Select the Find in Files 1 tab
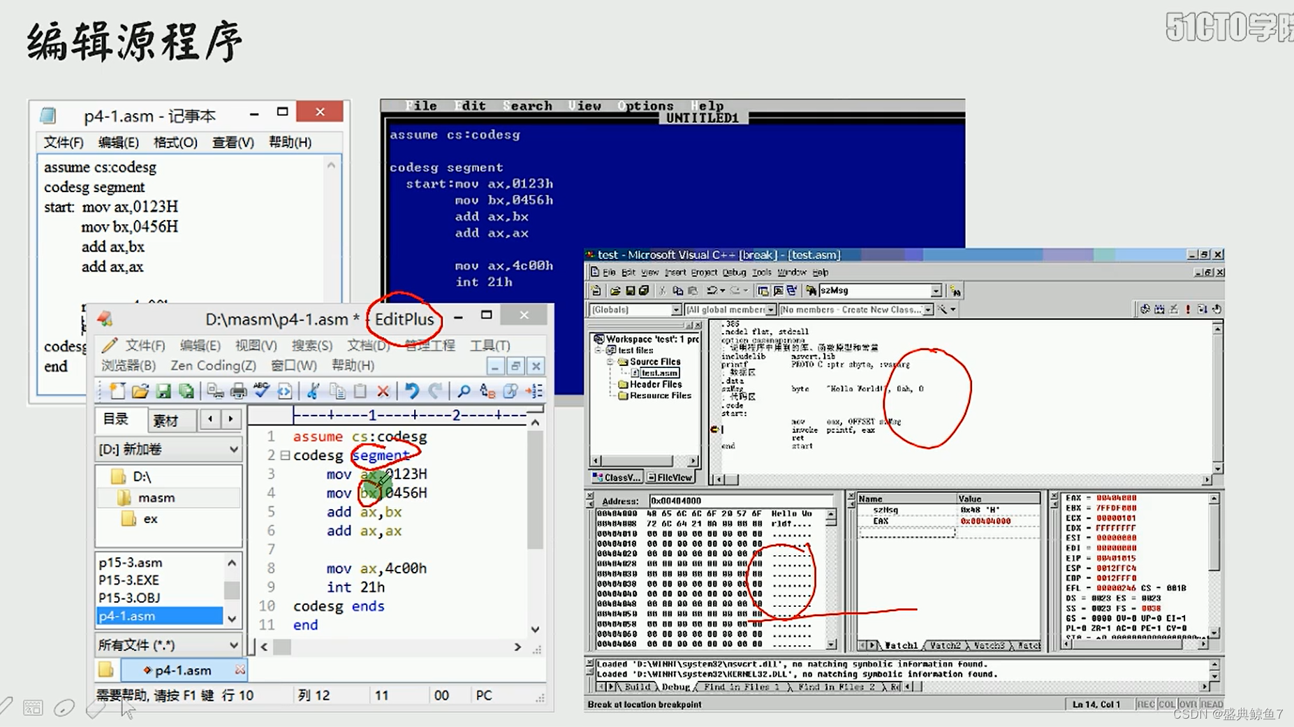 coord(742,687)
